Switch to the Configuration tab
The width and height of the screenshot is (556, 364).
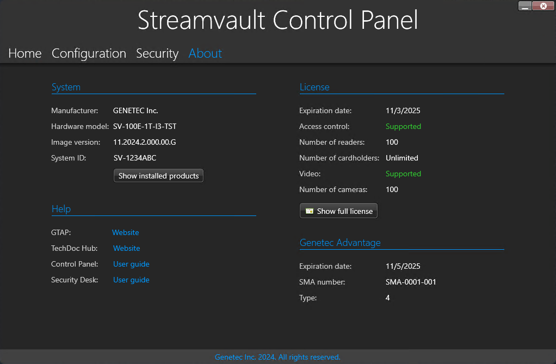pyautogui.click(x=89, y=53)
